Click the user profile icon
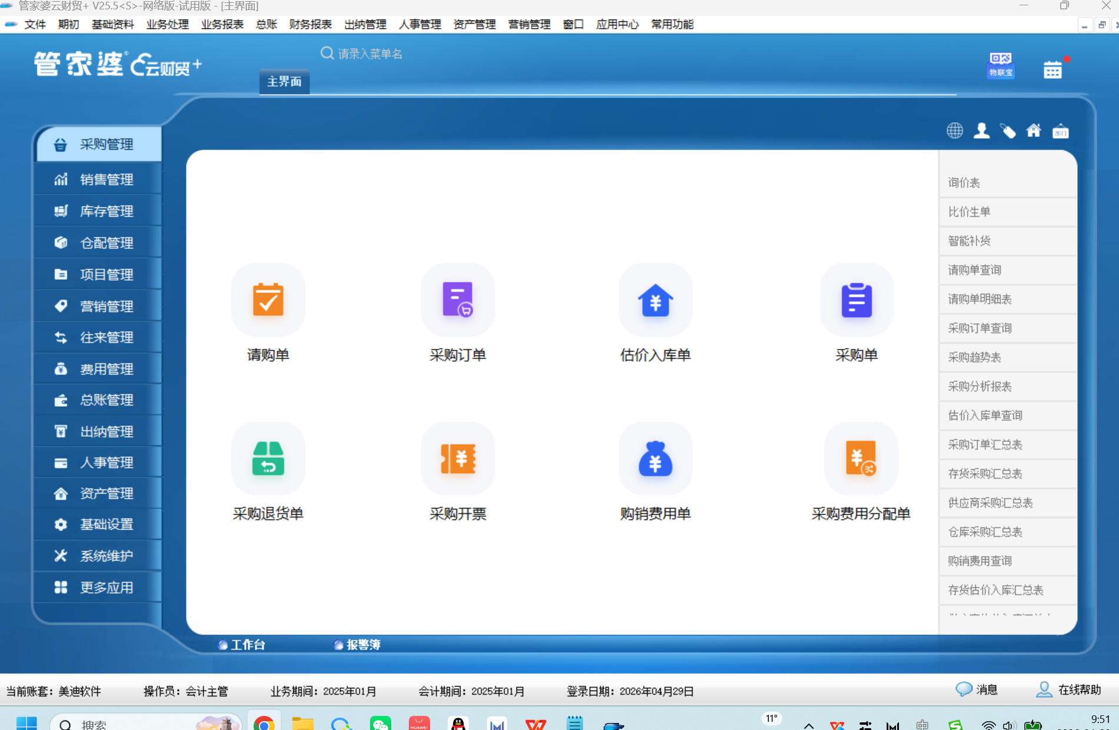The image size is (1119, 730). click(981, 130)
